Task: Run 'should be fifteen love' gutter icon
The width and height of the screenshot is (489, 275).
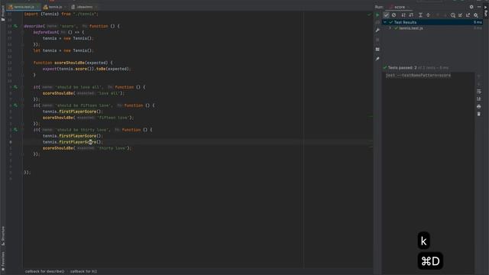Action: [x=15, y=105]
